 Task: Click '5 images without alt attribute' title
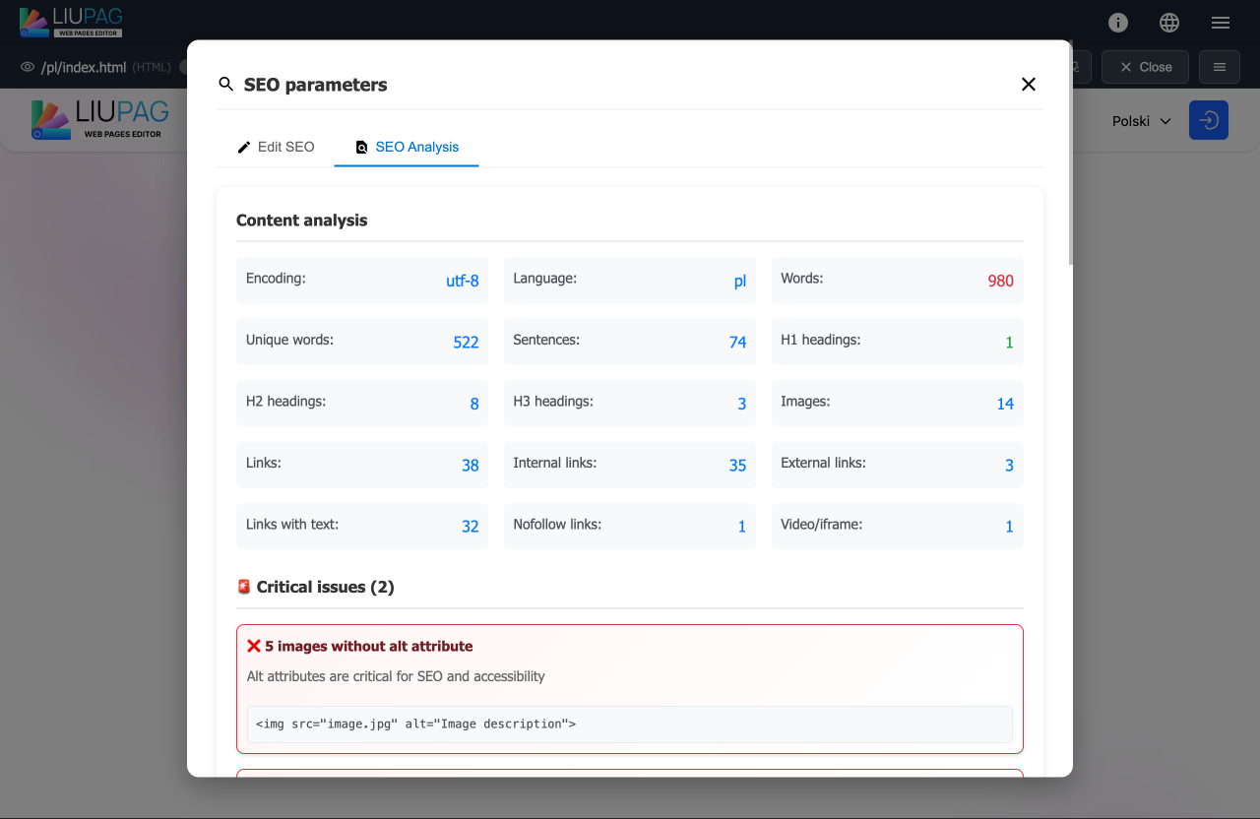point(368,646)
